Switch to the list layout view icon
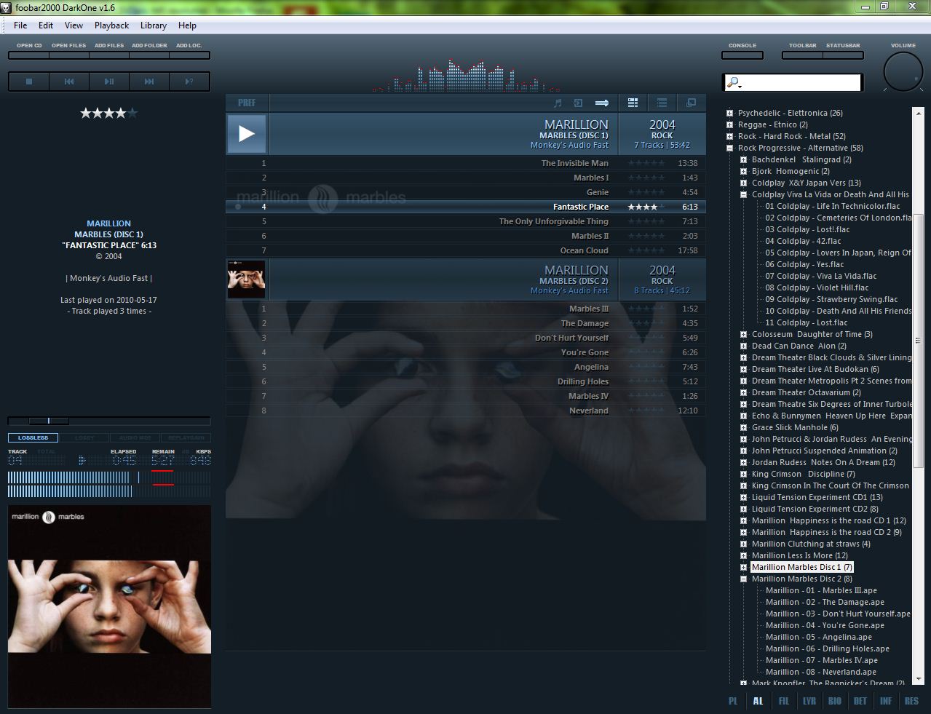Screen dimensions: 931x714 pos(662,103)
